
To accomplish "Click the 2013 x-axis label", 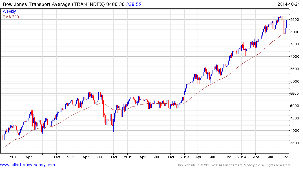I will click(185, 157).
